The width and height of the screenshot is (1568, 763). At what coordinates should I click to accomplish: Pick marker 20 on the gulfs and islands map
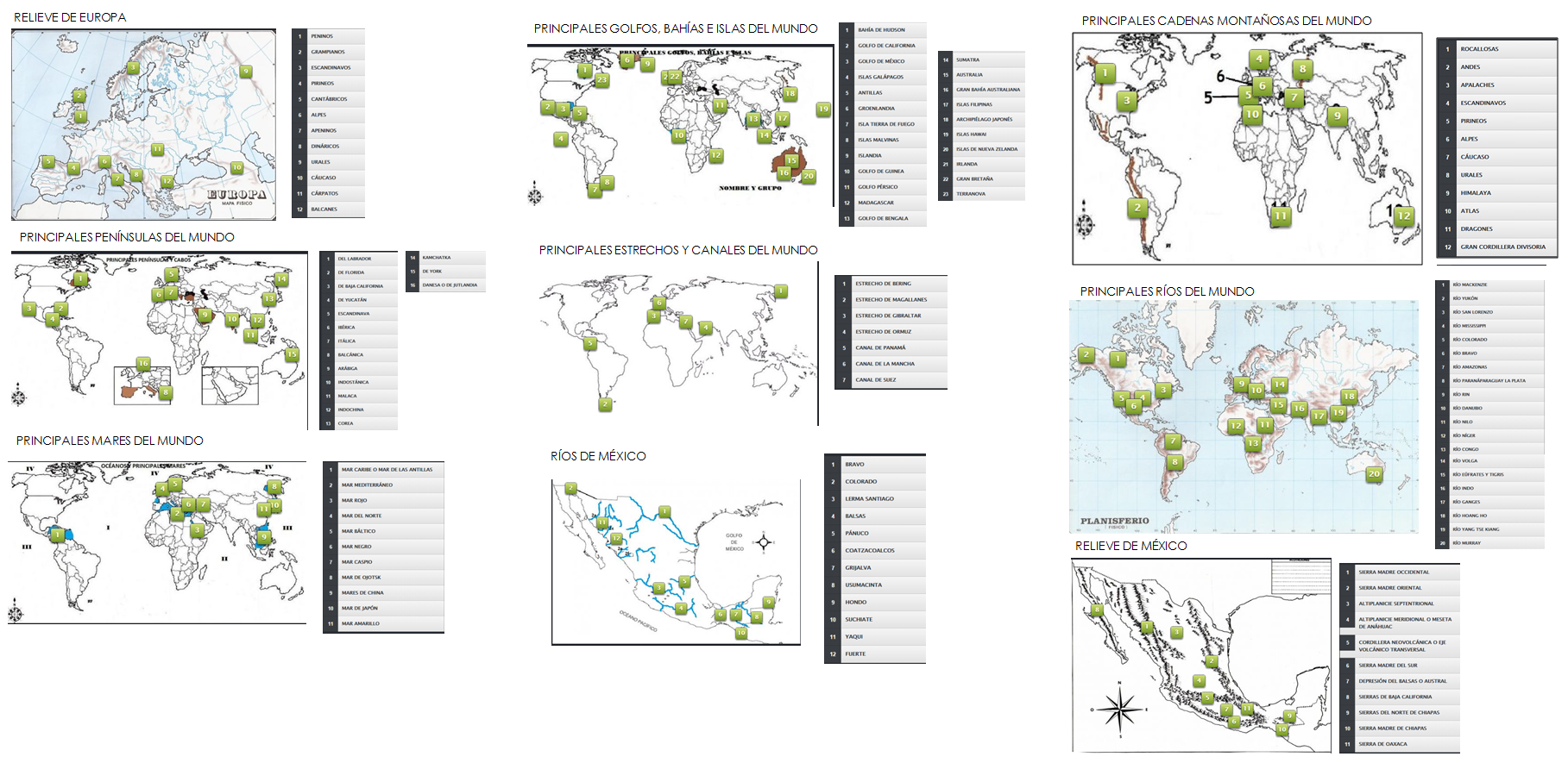(808, 175)
